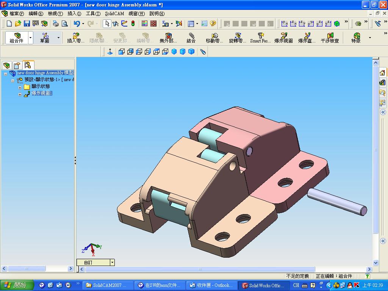Screen dimensions: 388x291
Task: Switch to SolidCAM2007 taskbar window
Action: 108,285
